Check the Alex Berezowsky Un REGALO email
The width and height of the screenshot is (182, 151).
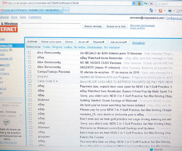pyautogui.click(x=29, y=53)
